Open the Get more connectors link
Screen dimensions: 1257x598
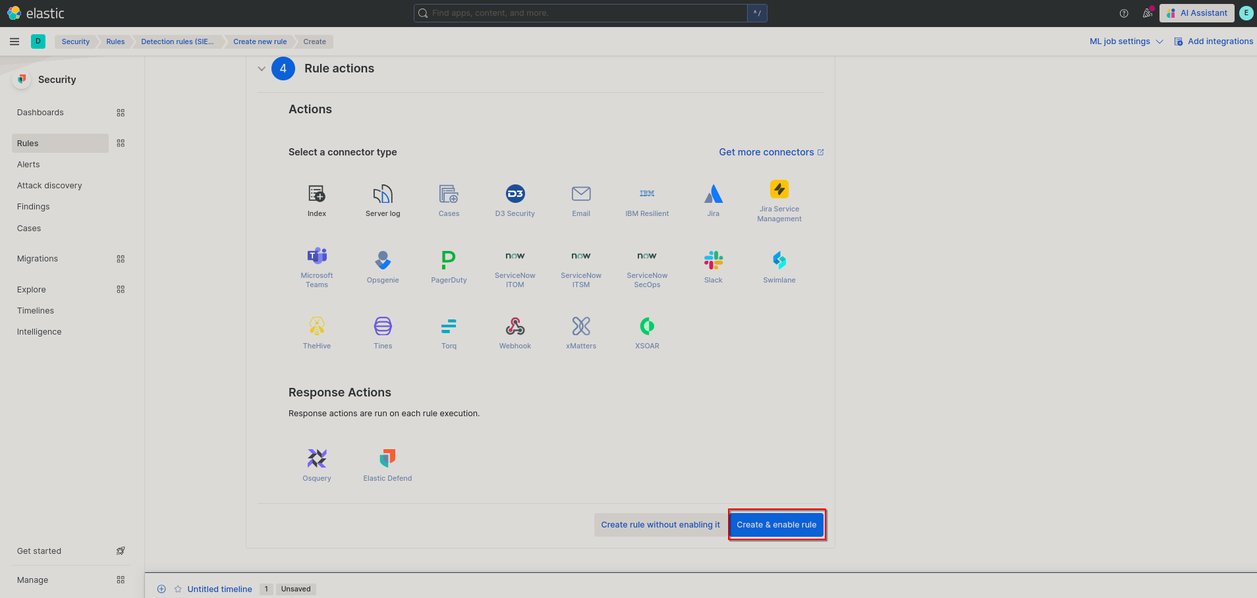click(x=771, y=152)
